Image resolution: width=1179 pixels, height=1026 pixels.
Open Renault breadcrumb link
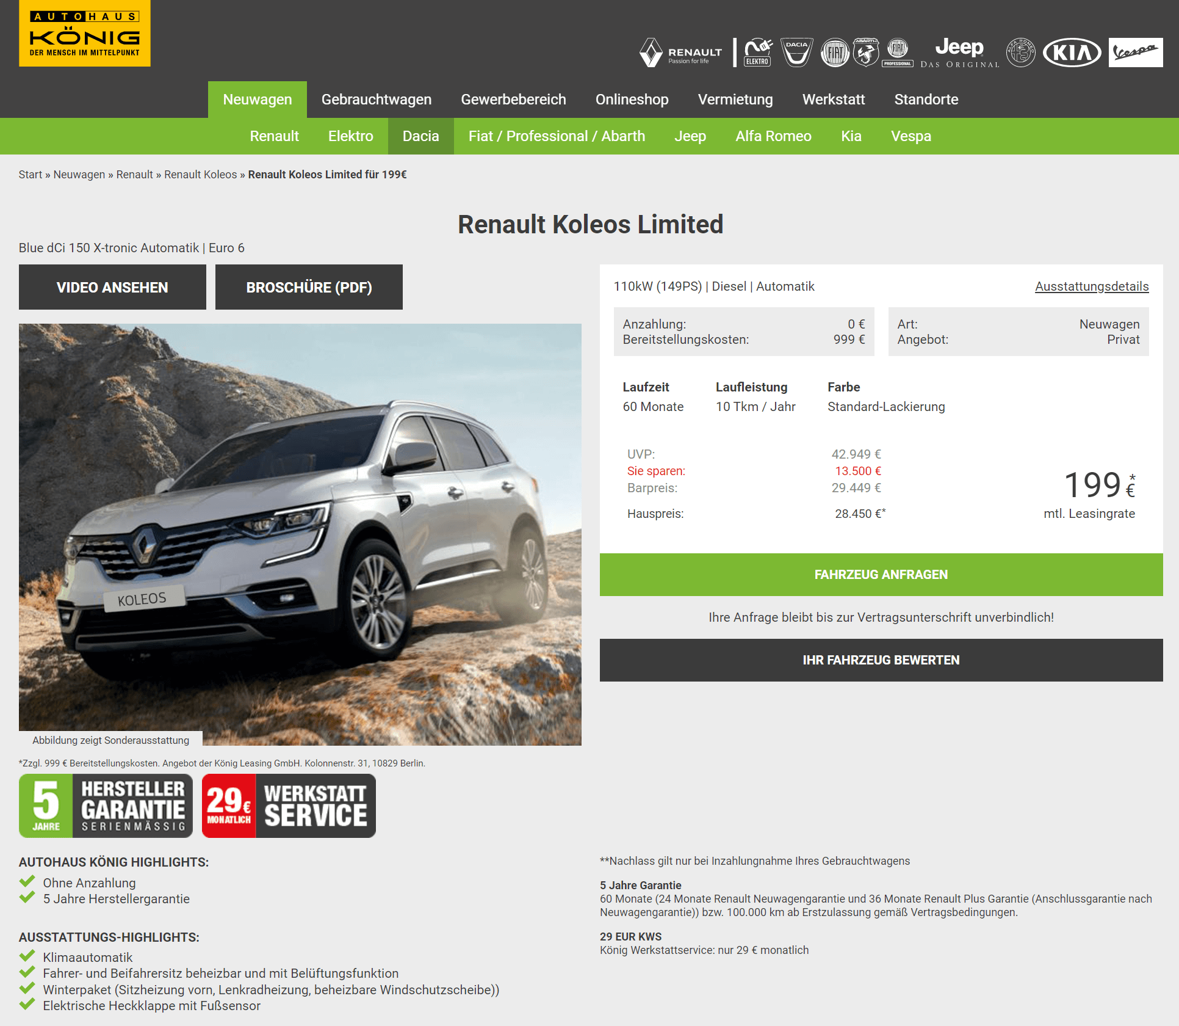135,175
